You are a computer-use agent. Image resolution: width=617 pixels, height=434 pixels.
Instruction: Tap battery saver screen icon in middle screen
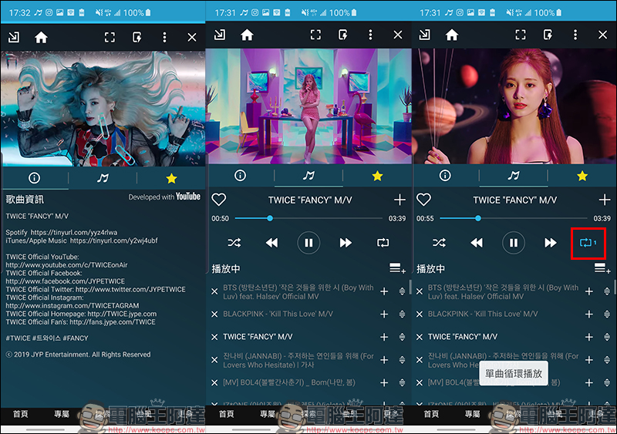(x=342, y=35)
